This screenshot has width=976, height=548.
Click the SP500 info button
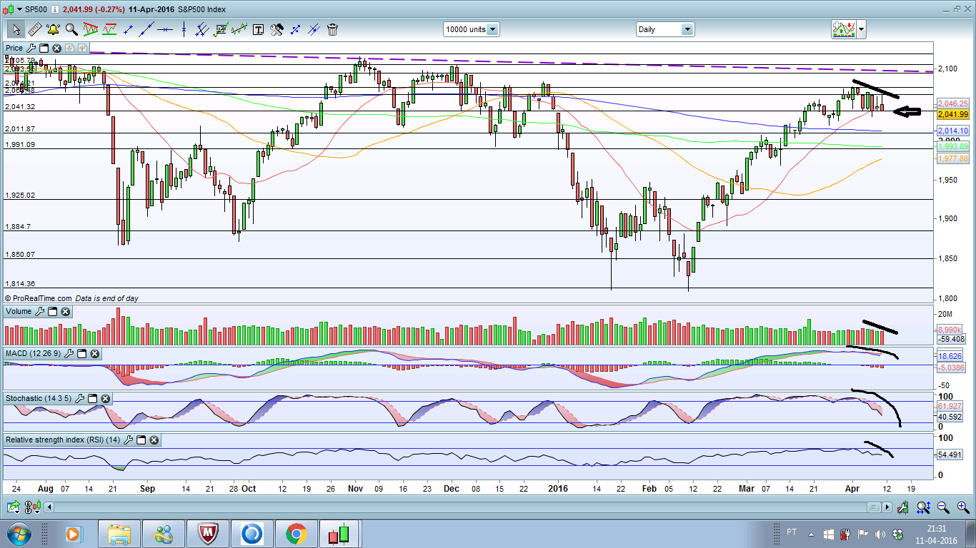54,9
